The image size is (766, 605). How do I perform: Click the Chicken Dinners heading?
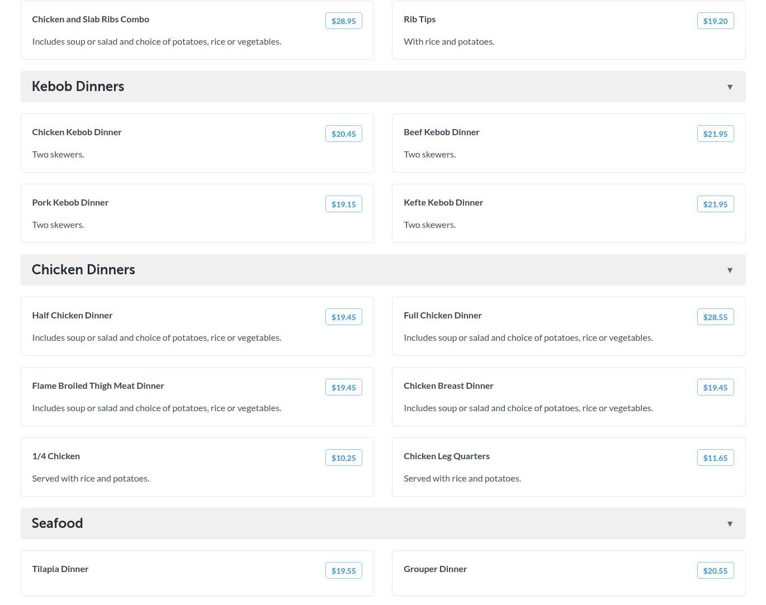tap(83, 270)
